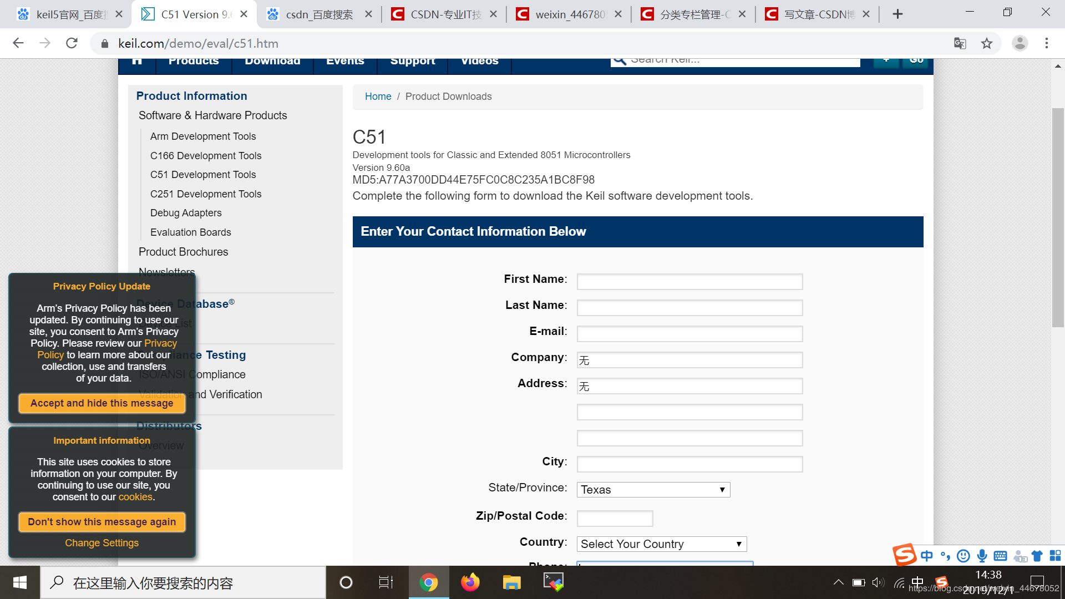Open Task View on taskbar
Viewport: 1065px width, 599px height.
click(x=386, y=582)
